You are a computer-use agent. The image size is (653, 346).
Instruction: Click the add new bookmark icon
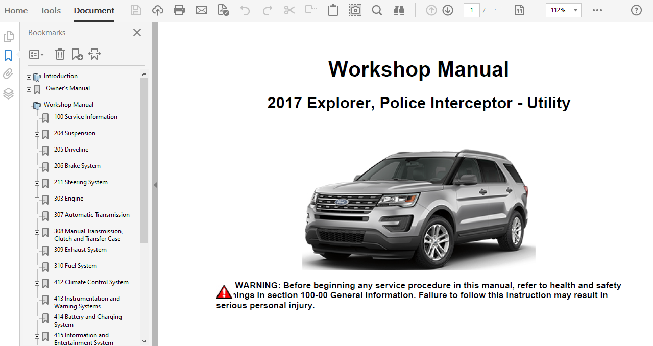[x=77, y=54]
